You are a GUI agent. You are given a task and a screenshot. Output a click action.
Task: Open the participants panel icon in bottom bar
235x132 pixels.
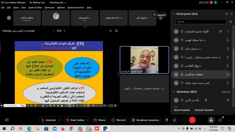pos(211,120)
